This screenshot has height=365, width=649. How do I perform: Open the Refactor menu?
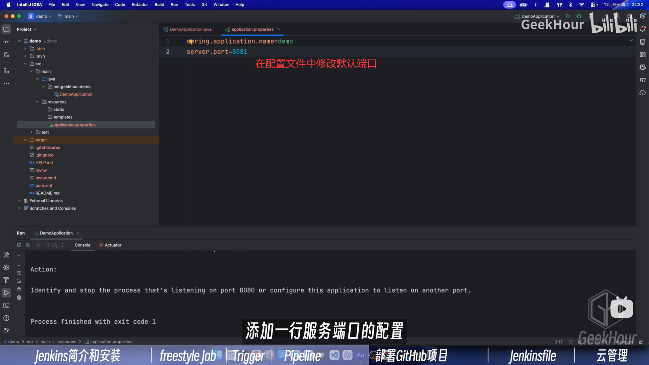(140, 5)
